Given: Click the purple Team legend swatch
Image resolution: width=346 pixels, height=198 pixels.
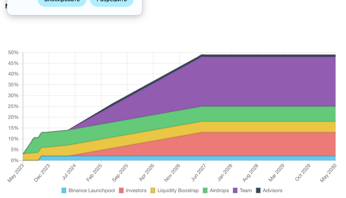Looking at the screenshot, I should pos(235,190).
